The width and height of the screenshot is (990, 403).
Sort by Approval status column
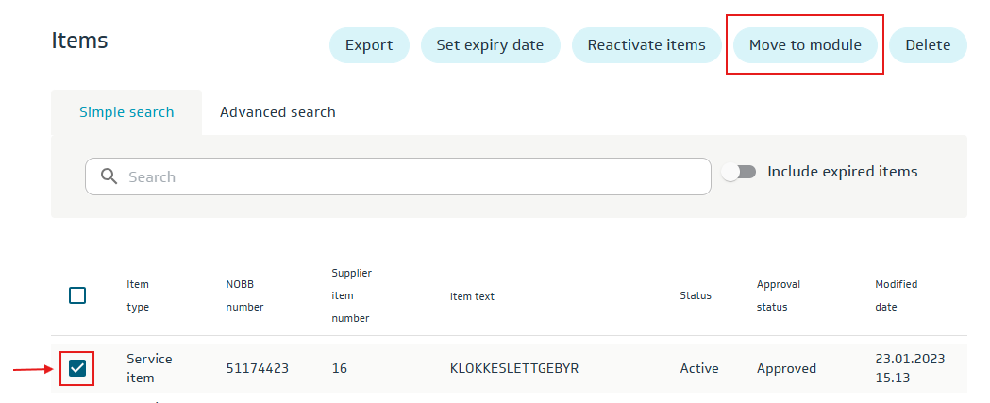click(x=779, y=295)
